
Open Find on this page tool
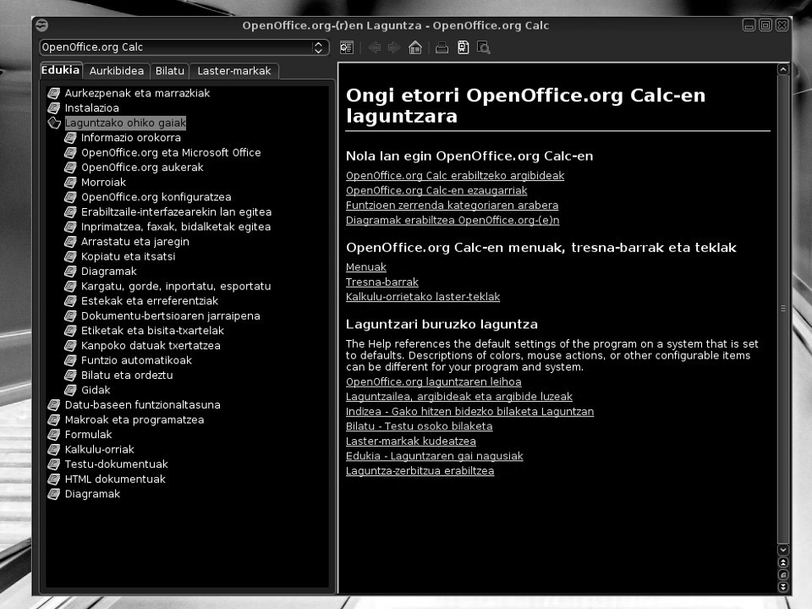tap(484, 47)
